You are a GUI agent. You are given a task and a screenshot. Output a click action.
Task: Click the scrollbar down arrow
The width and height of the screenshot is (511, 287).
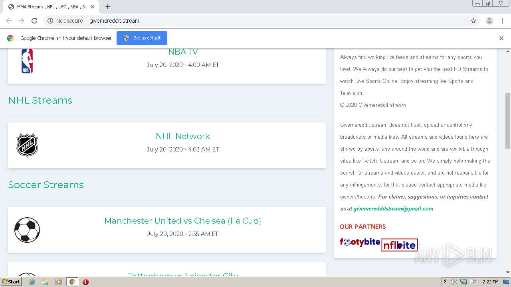508,272
